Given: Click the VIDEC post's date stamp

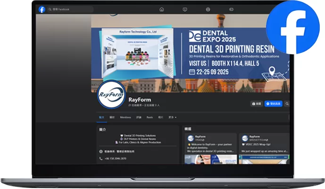Looking at the screenshot, I should (x=258, y=140).
